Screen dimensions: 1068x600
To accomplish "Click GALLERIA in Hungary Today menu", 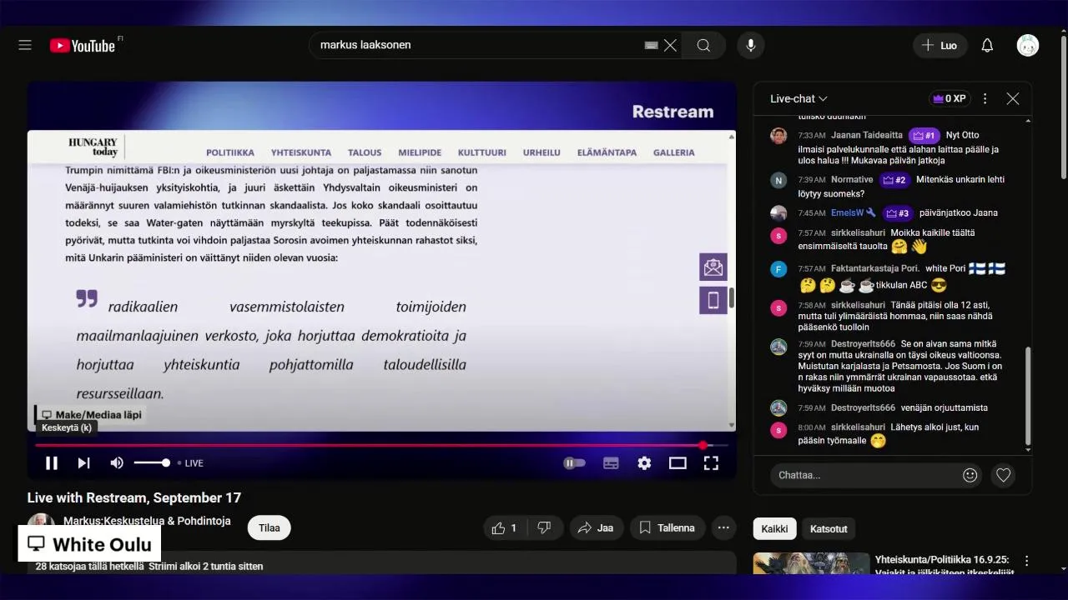I will (x=674, y=152).
